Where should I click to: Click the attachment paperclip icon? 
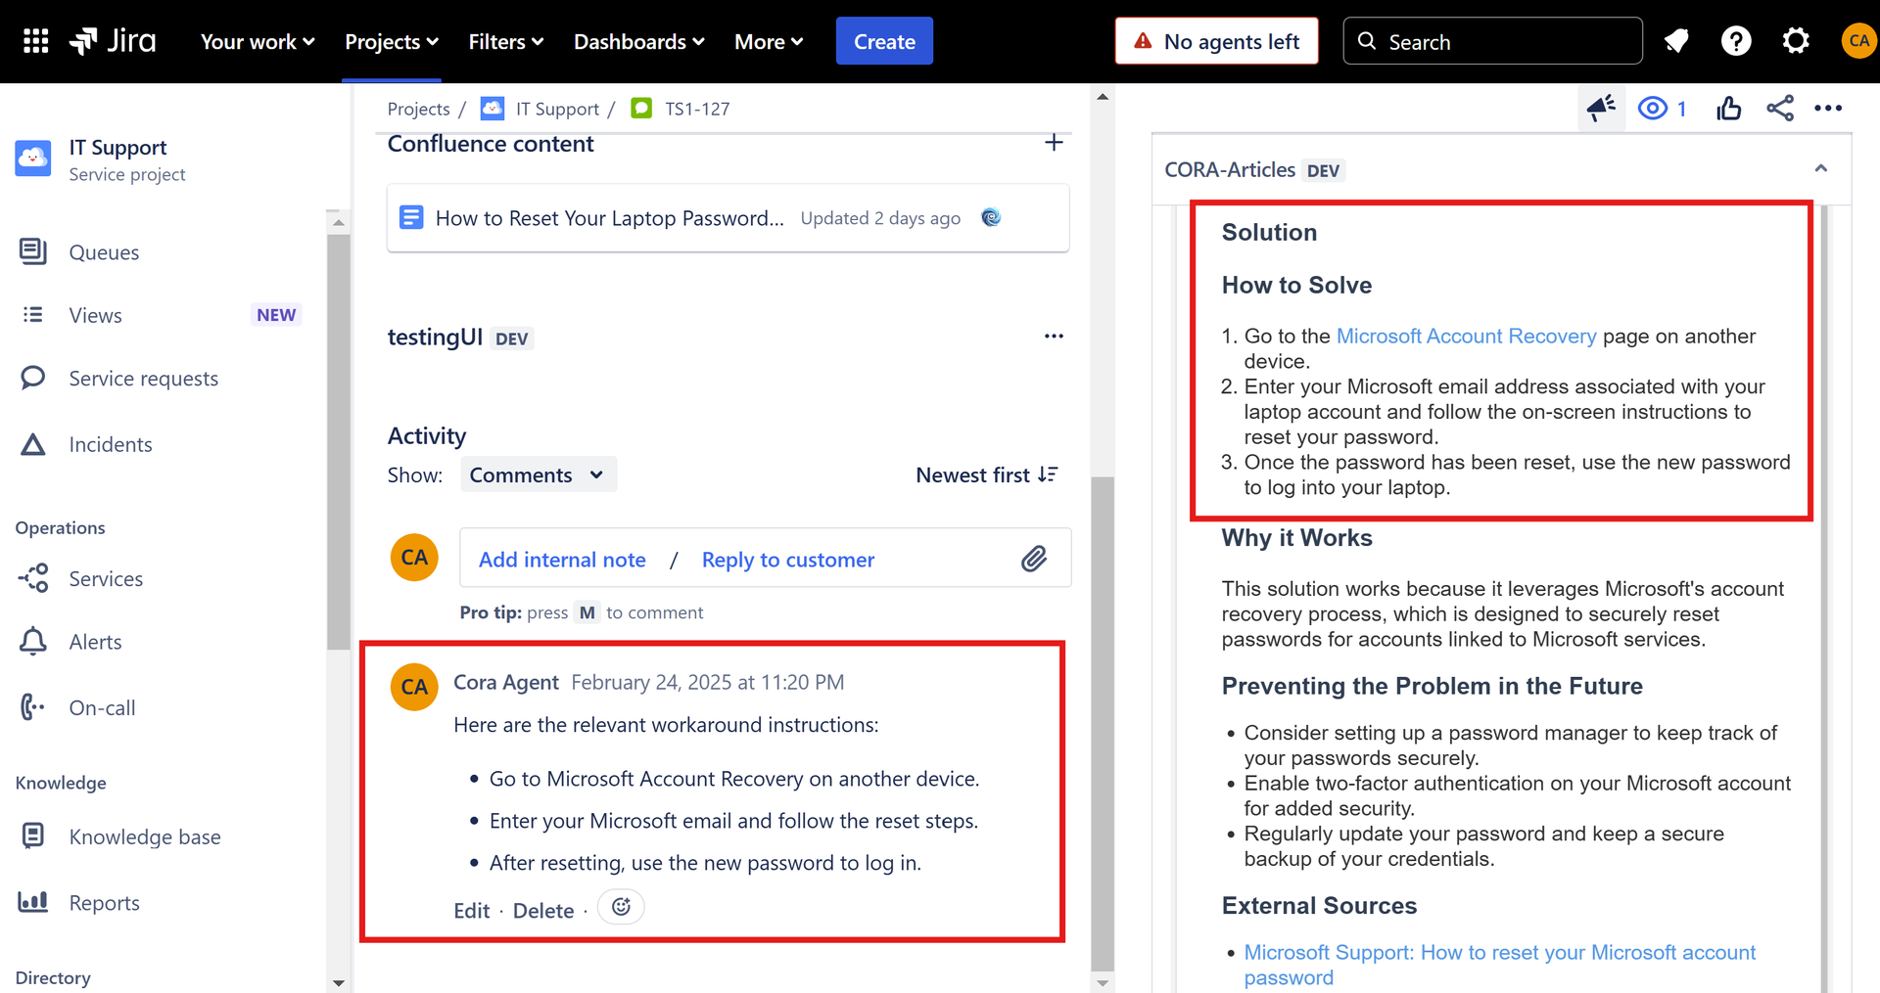pyautogui.click(x=1034, y=559)
